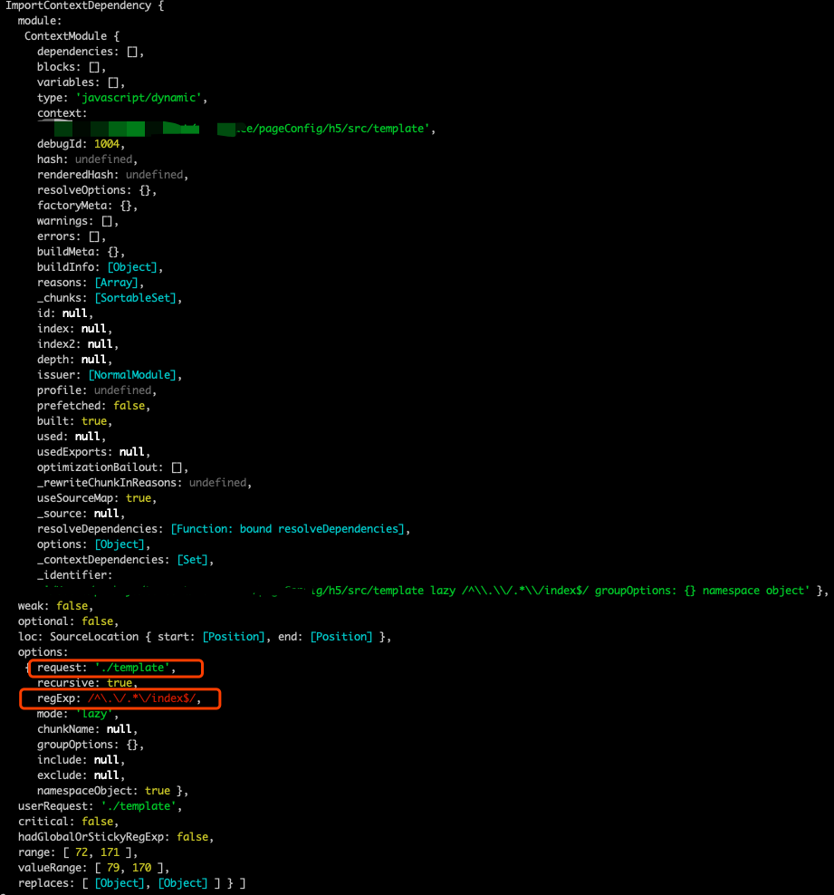Click the 'recursive: true' line
834x895 pixels.
pyautogui.click(x=87, y=683)
